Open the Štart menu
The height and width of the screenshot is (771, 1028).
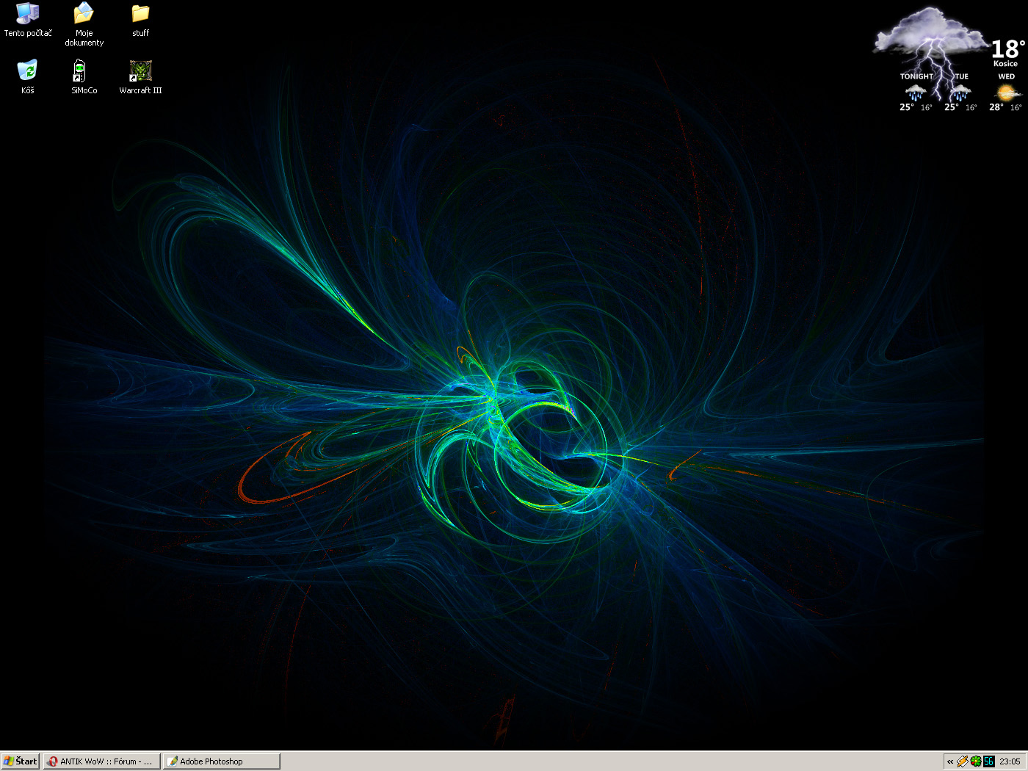21,761
